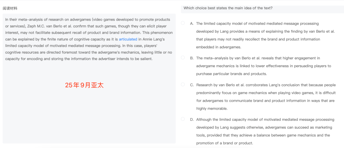
Task: Click the "C." option letter label
Action: click(x=192, y=85)
